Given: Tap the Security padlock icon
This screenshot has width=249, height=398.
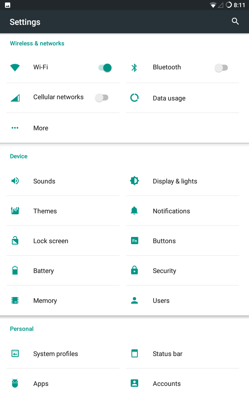Looking at the screenshot, I should (x=134, y=271).
